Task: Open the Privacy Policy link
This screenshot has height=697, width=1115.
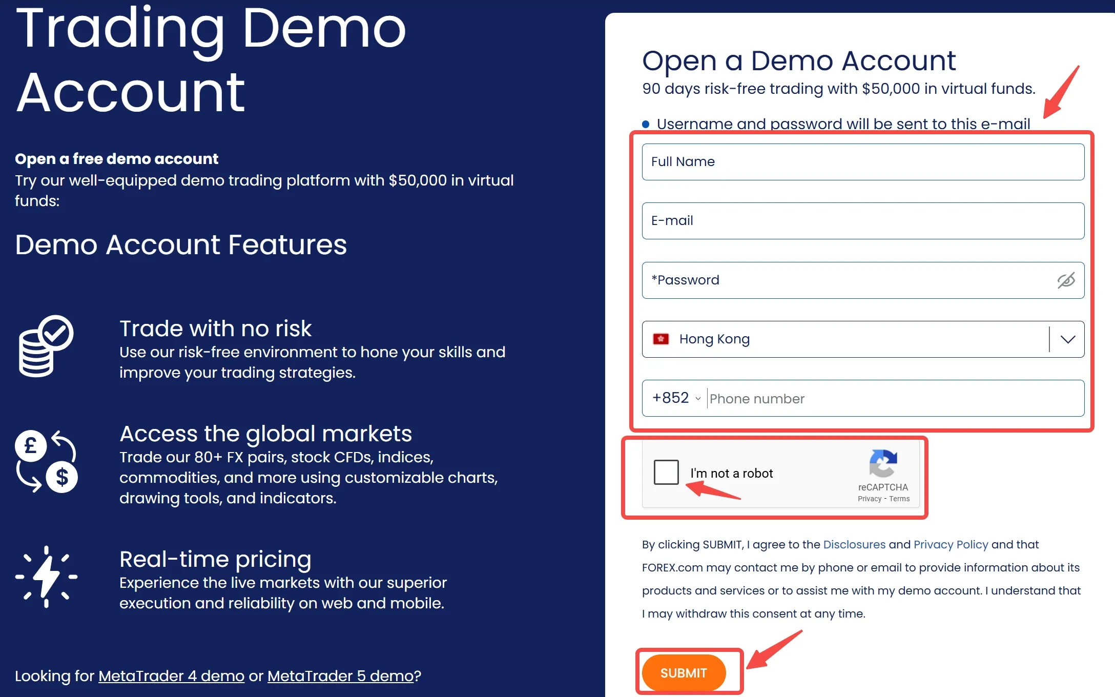Action: pyautogui.click(x=951, y=544)
